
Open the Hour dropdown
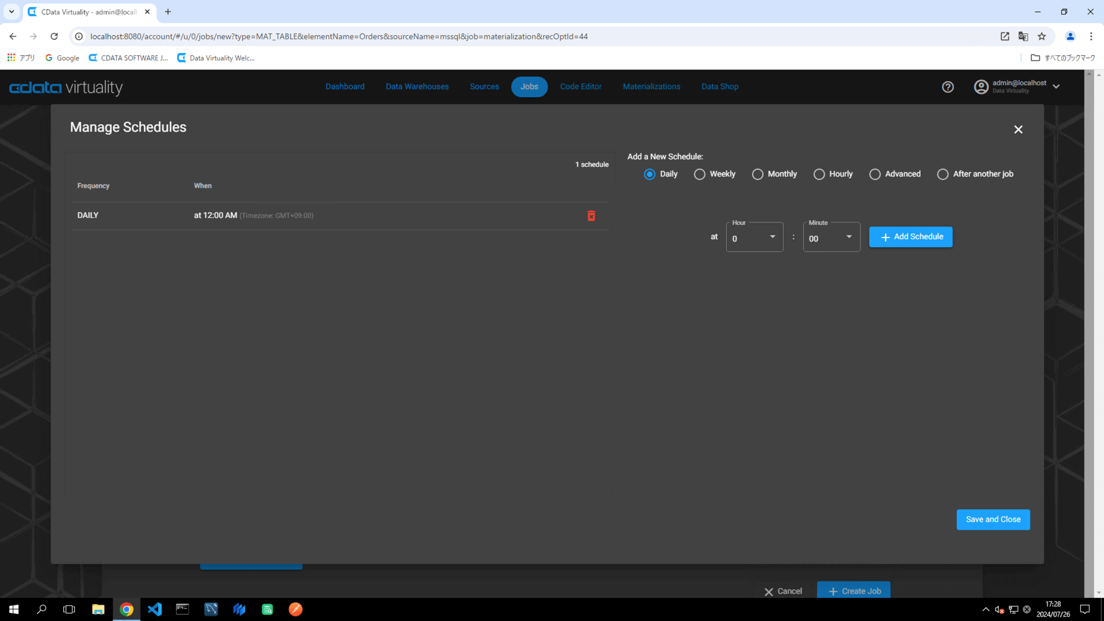[x=754, y=237]
